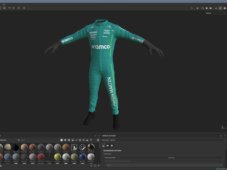Select the smiley sticker custom material

pyautogui.click(x=82, y=147)
